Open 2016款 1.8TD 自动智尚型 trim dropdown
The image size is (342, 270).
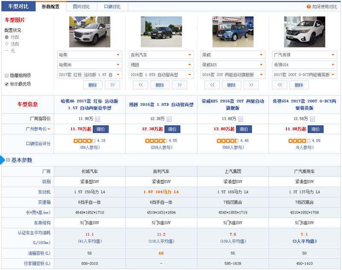(x=161, y=75)
